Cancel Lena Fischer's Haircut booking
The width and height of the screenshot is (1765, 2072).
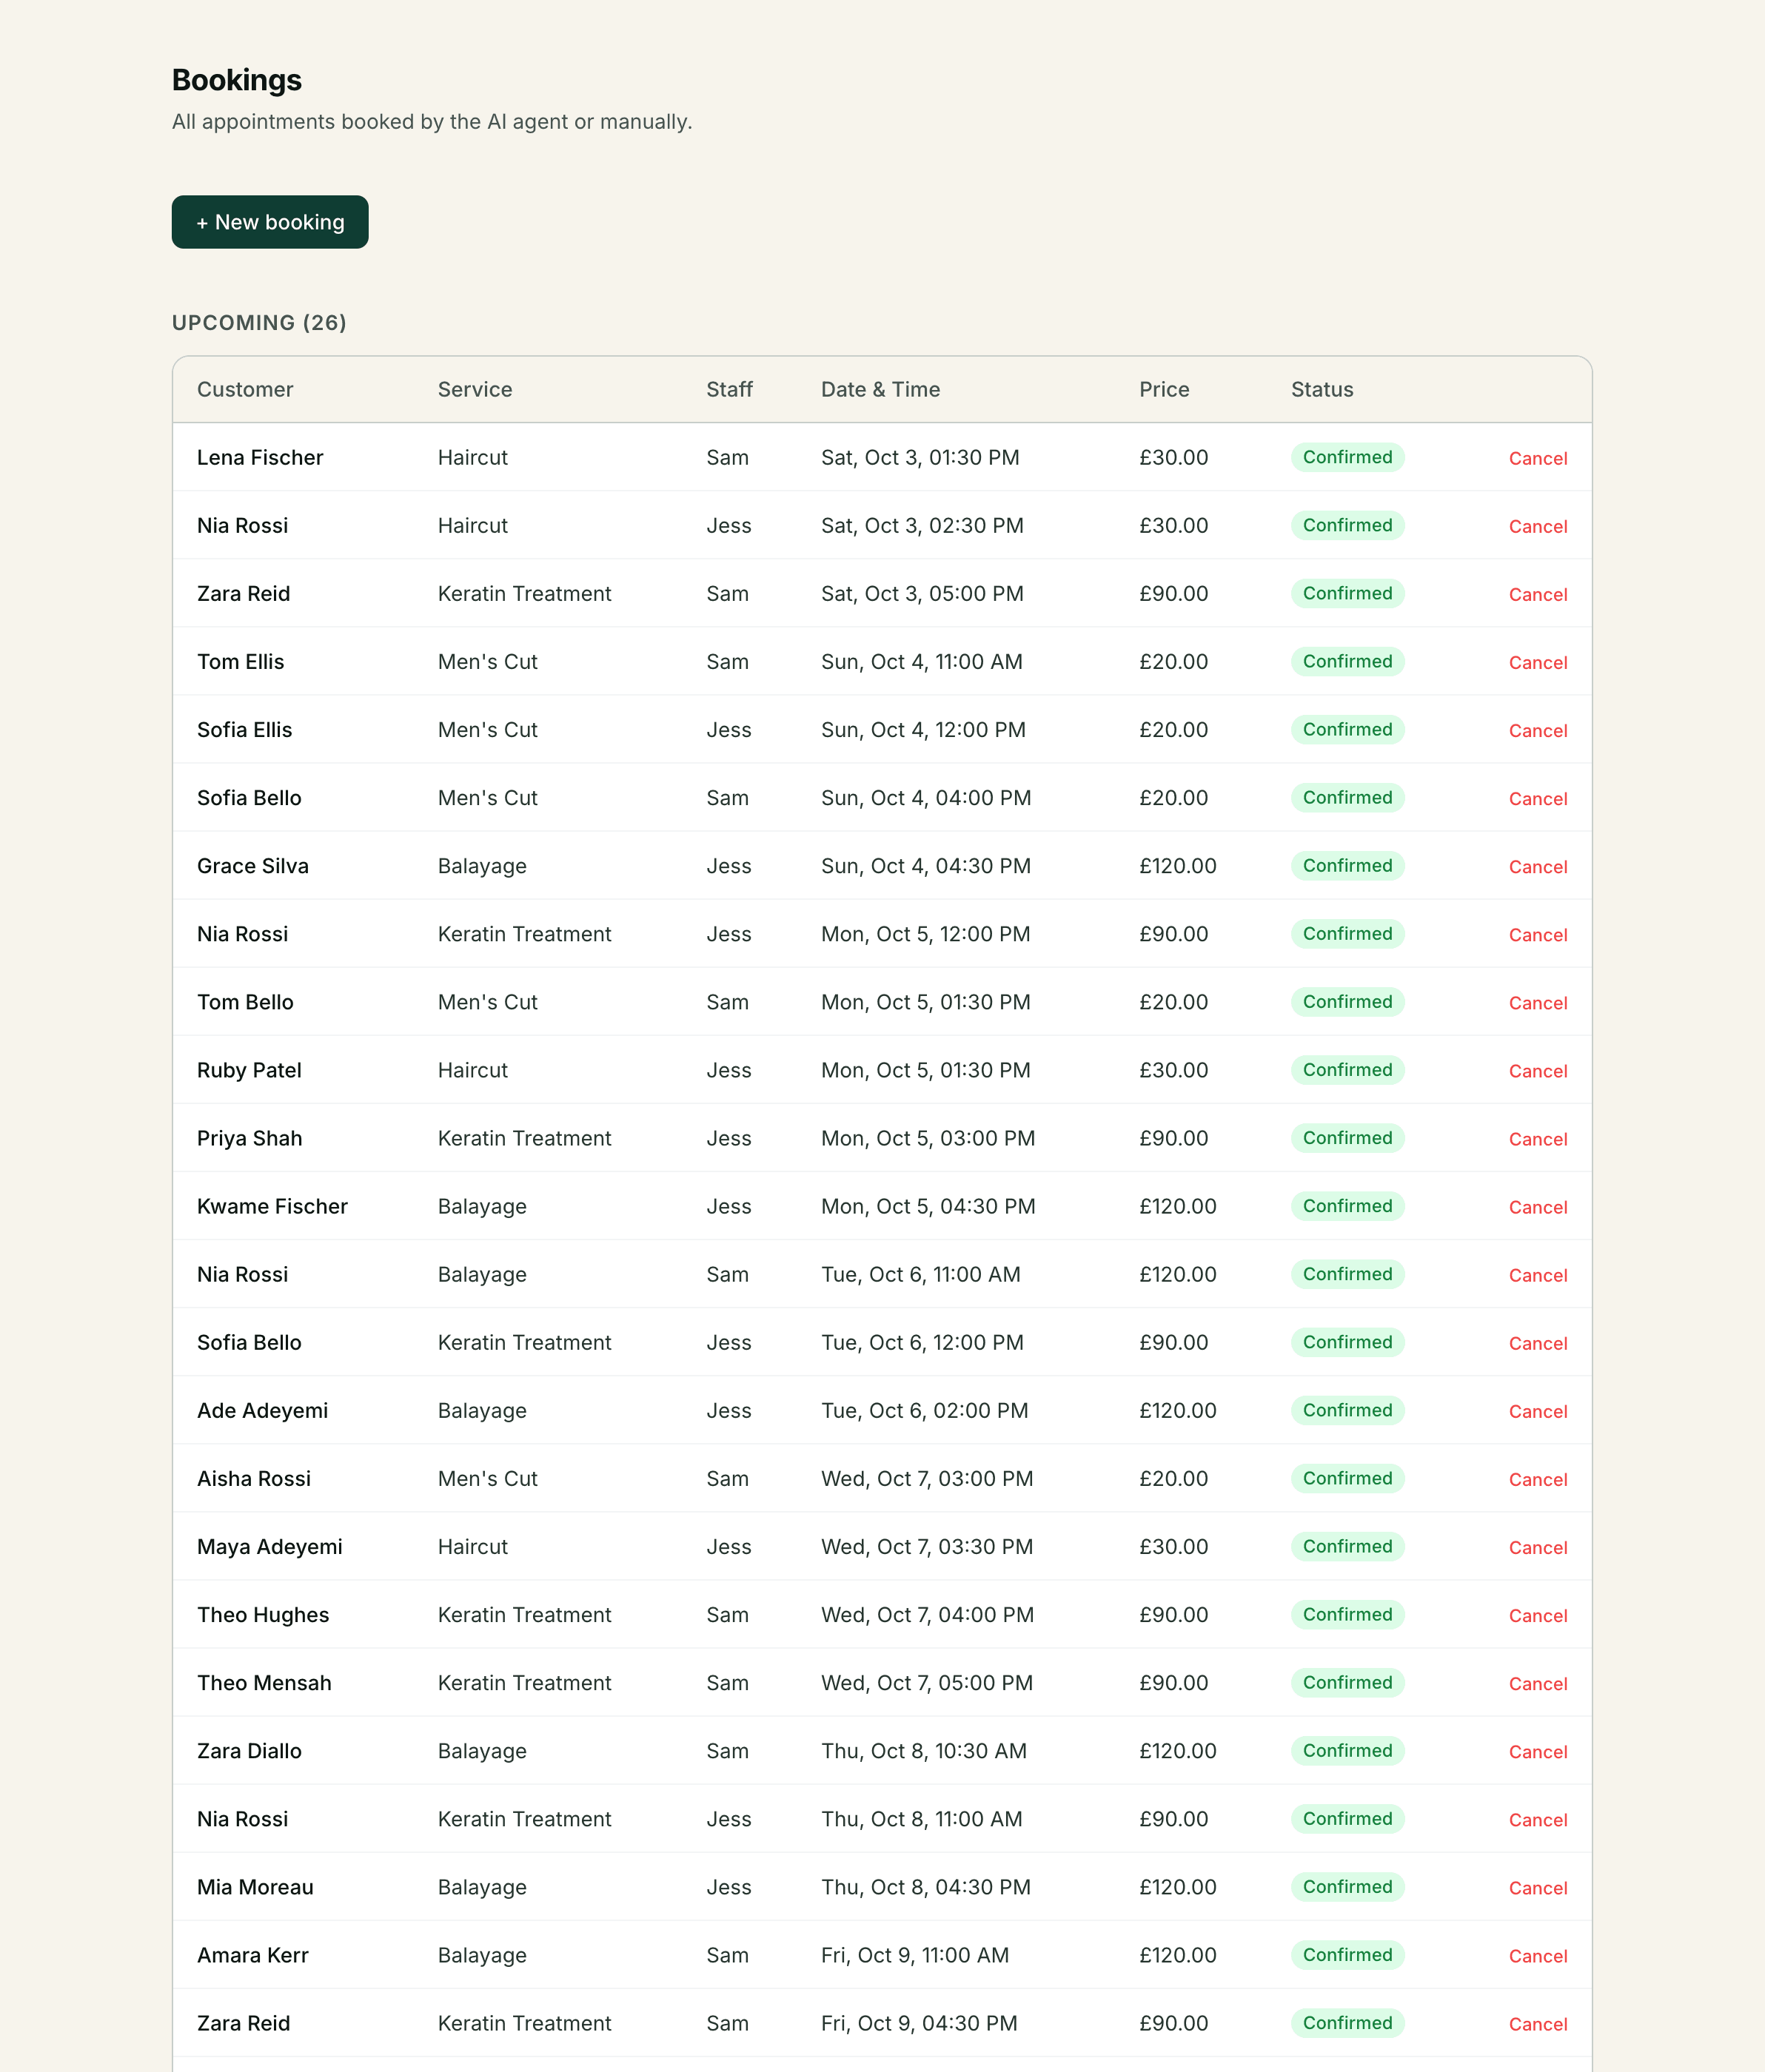tap(1538, 458)
